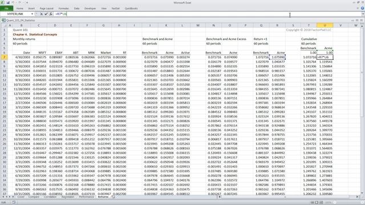Click the horizontal scrollbar left arrow
Screen dimensions: 365x205
[x=219, y=197]
